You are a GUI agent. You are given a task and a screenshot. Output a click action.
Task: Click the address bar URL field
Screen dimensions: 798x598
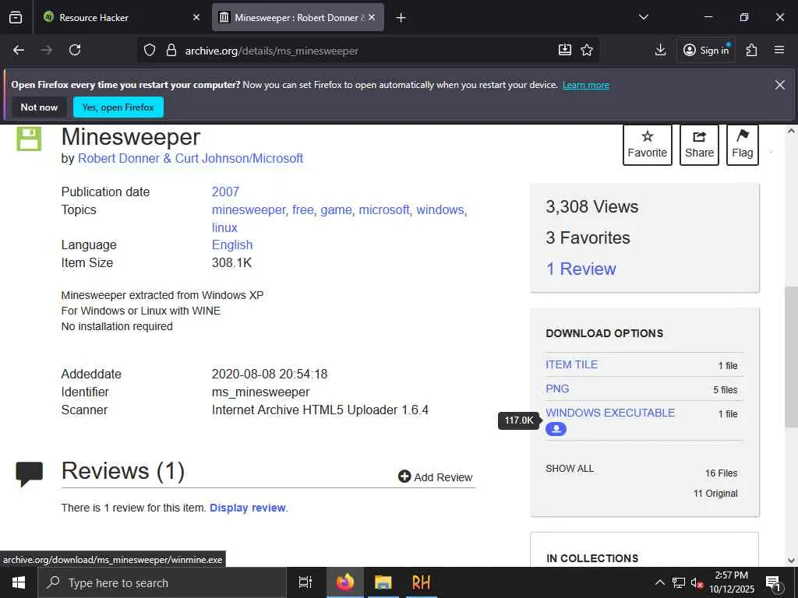(366, 51)
